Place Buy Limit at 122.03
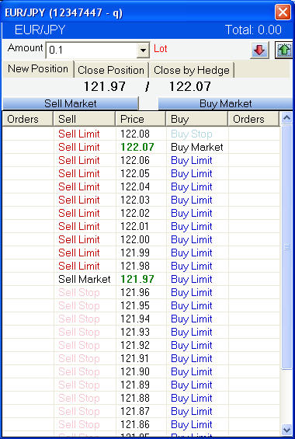Image resolution: width=295 pixels, height=439 pixels. click(192, 200)
